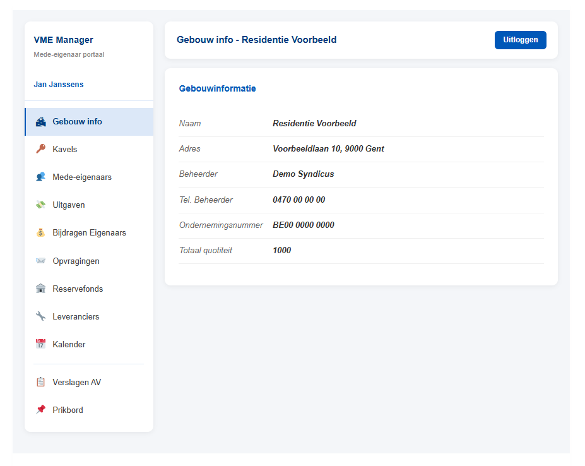Click the Mede-eigenaar portaal subtitle
The height and width of the screenshot is (466, 585).
(69, 54)
